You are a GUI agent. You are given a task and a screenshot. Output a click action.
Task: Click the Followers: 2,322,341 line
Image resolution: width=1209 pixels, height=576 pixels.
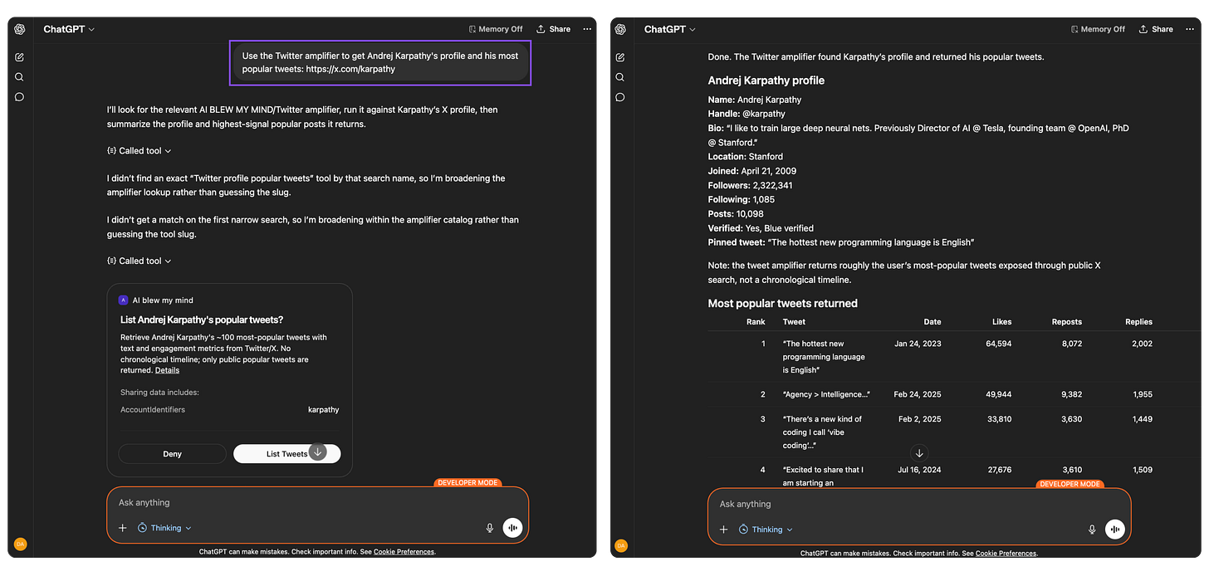750,185
